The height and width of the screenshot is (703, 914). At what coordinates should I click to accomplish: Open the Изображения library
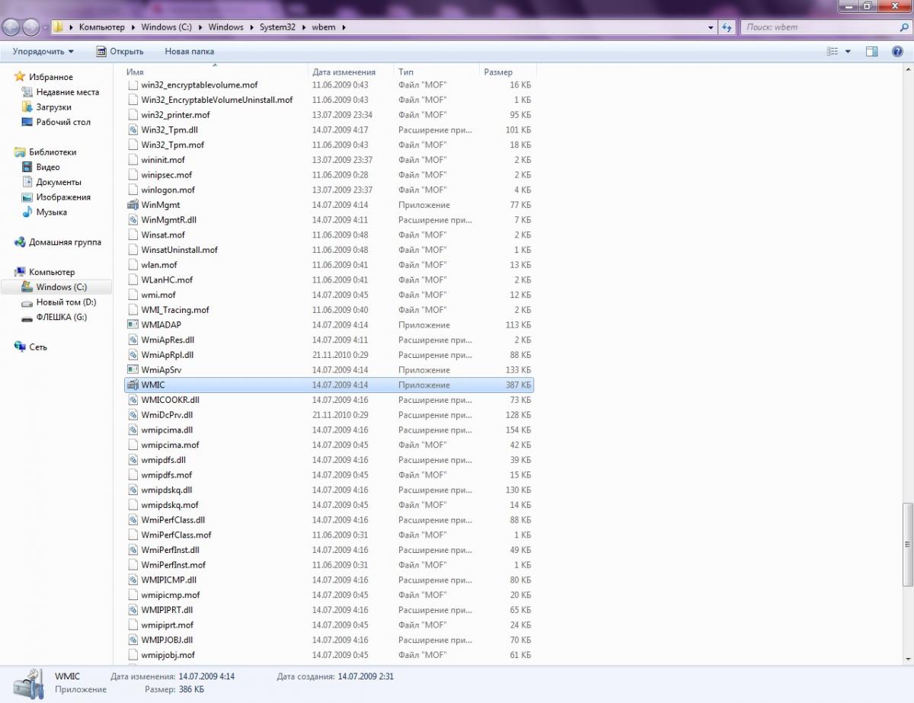63,197
